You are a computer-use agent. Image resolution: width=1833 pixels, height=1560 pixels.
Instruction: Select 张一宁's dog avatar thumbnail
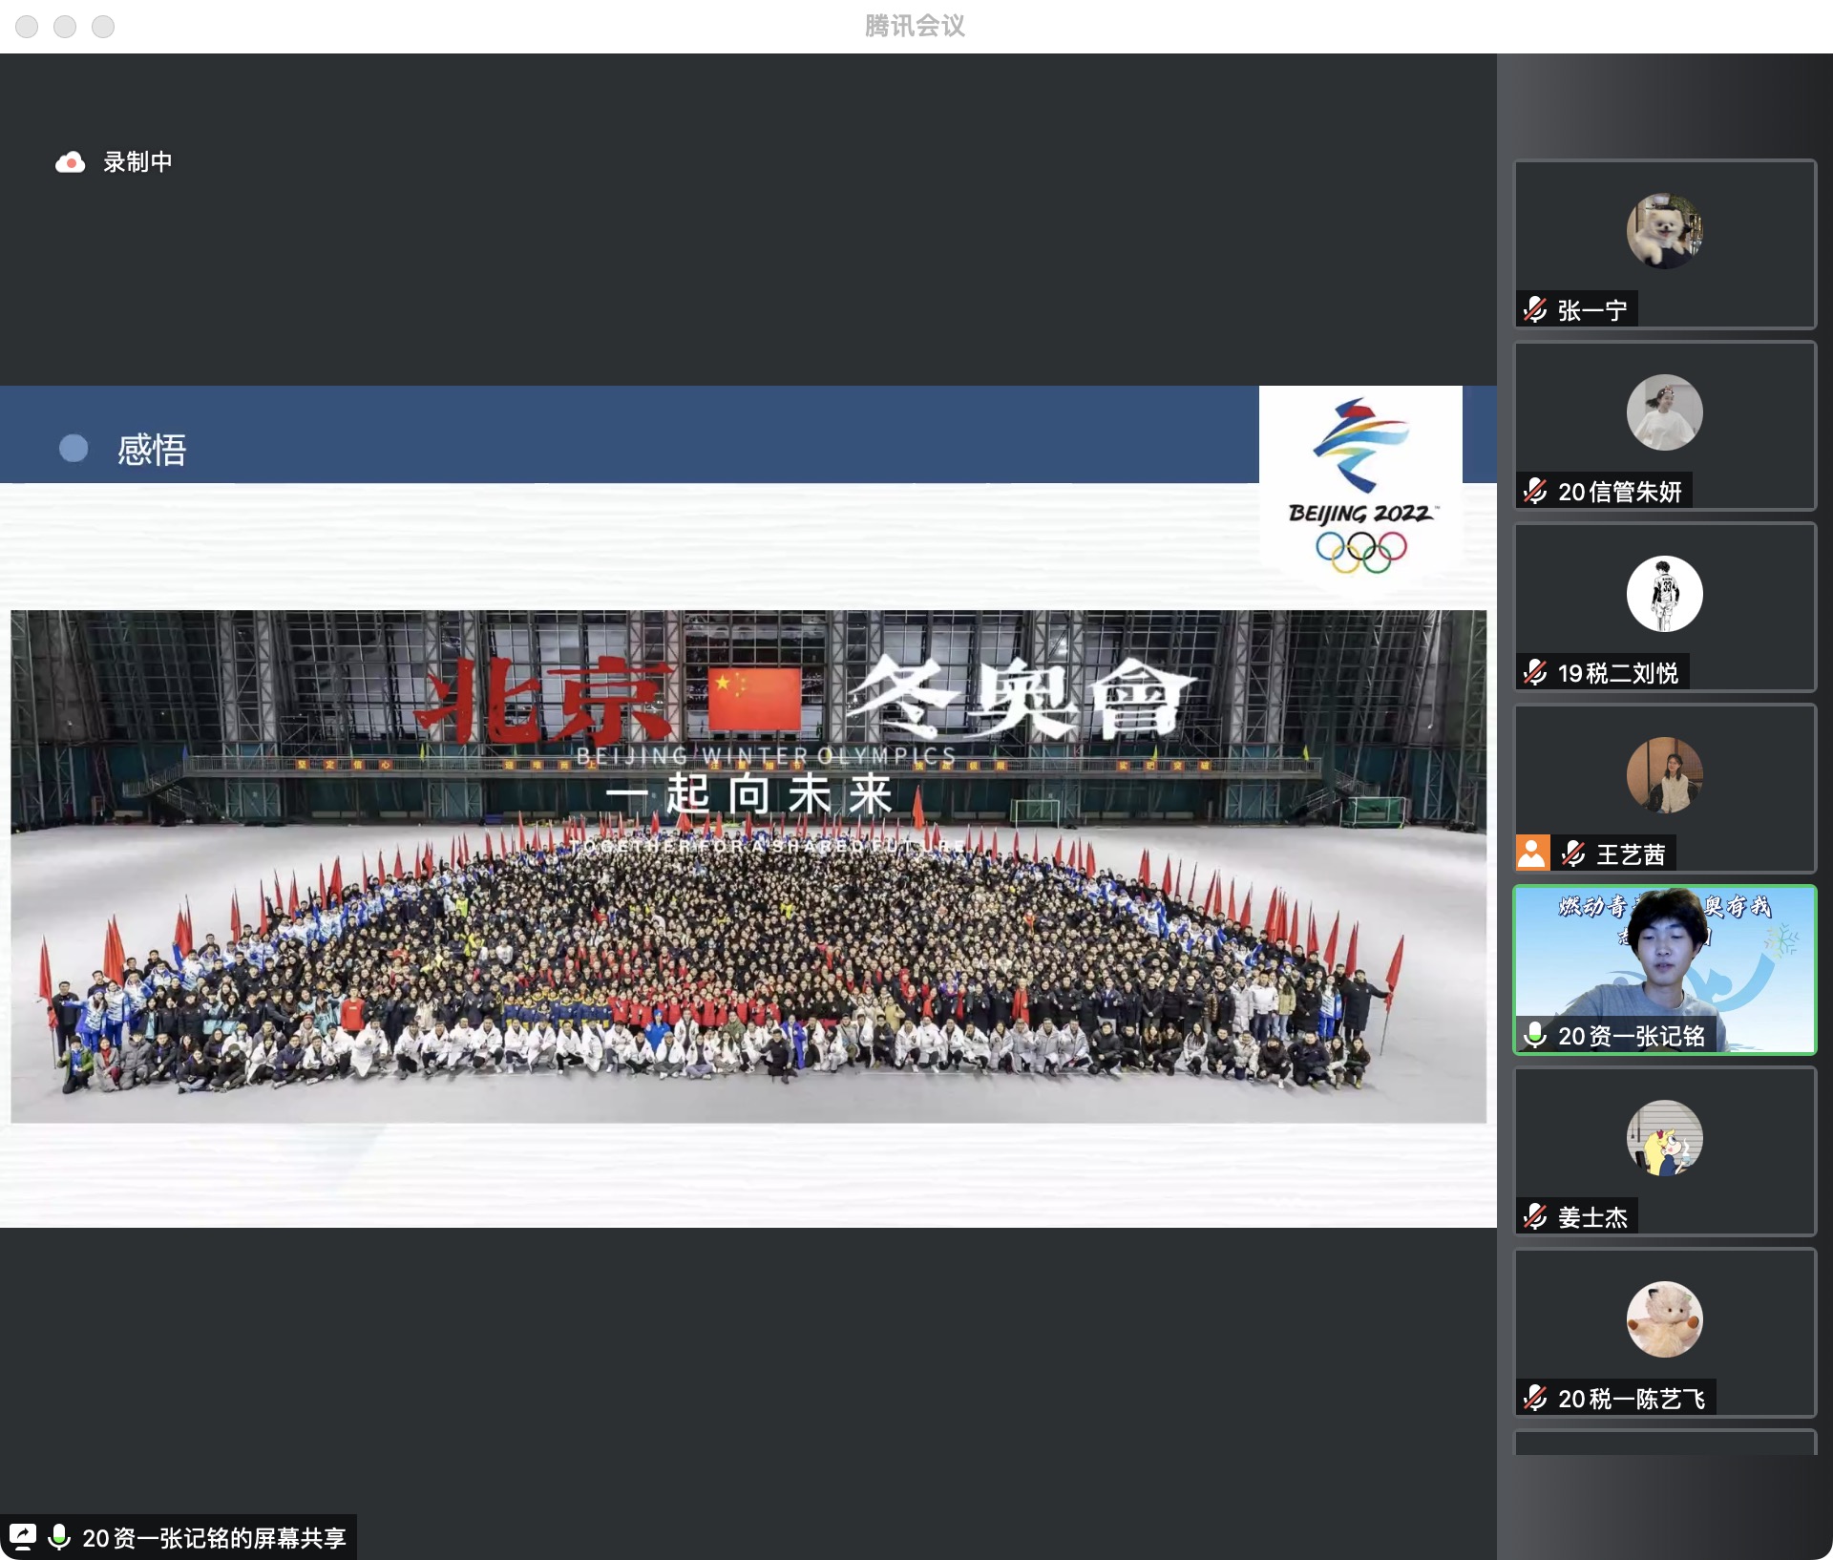(x=1664, y=231)
